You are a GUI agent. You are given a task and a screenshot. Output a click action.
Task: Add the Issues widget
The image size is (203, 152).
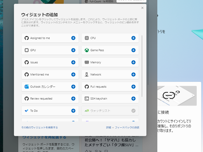coord(73,62)
